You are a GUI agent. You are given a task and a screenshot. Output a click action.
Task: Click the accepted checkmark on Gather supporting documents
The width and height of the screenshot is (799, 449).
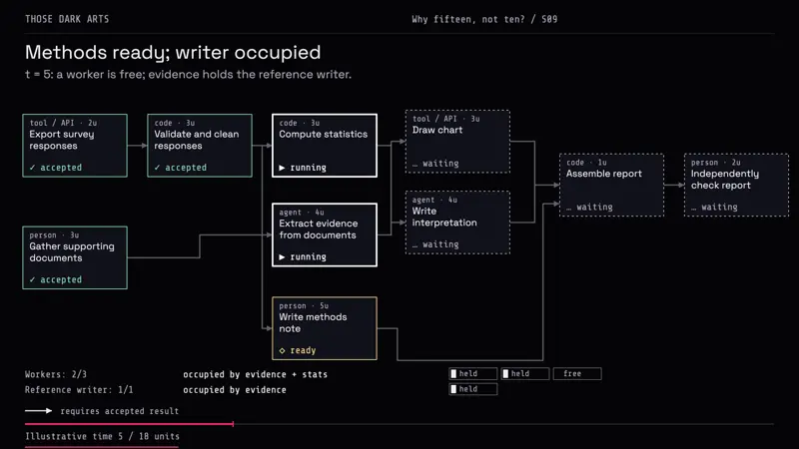tap(33, 279)
